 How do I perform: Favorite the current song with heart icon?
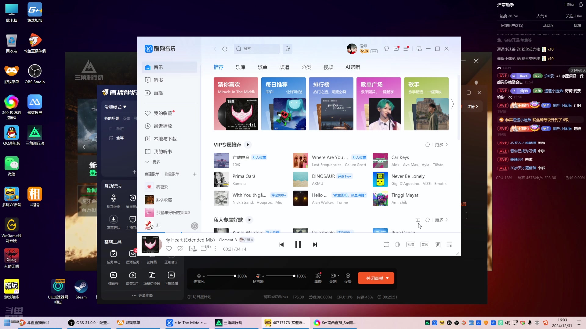coord(169,249)
